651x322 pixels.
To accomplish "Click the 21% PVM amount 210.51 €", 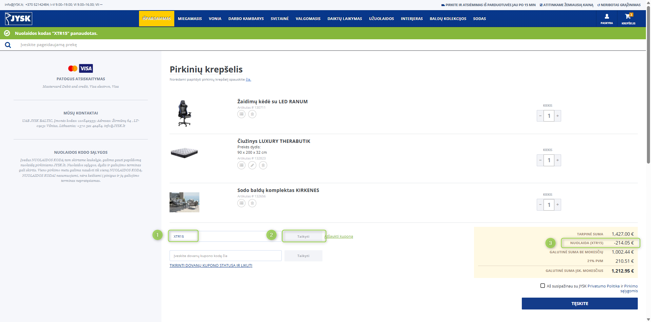I will pos(625,261).
